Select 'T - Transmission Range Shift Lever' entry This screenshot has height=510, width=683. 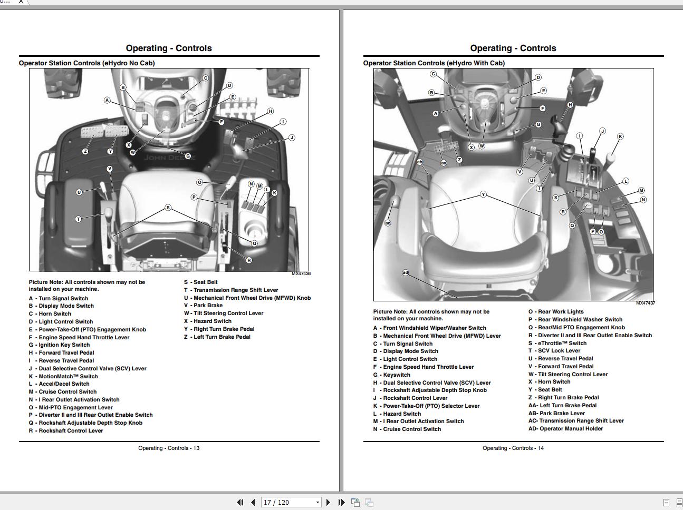click(x=231, y=290)
